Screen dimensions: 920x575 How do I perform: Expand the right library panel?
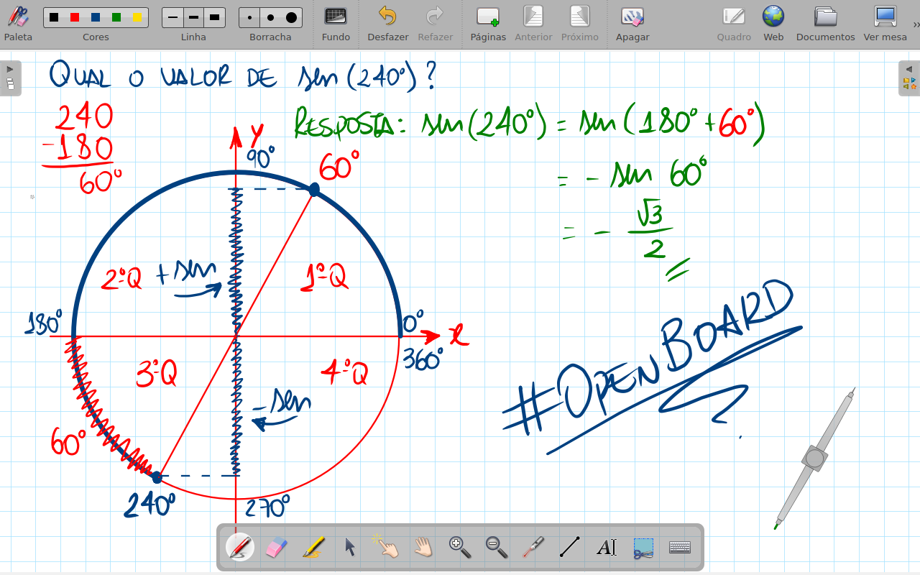(x=909, y=78)
